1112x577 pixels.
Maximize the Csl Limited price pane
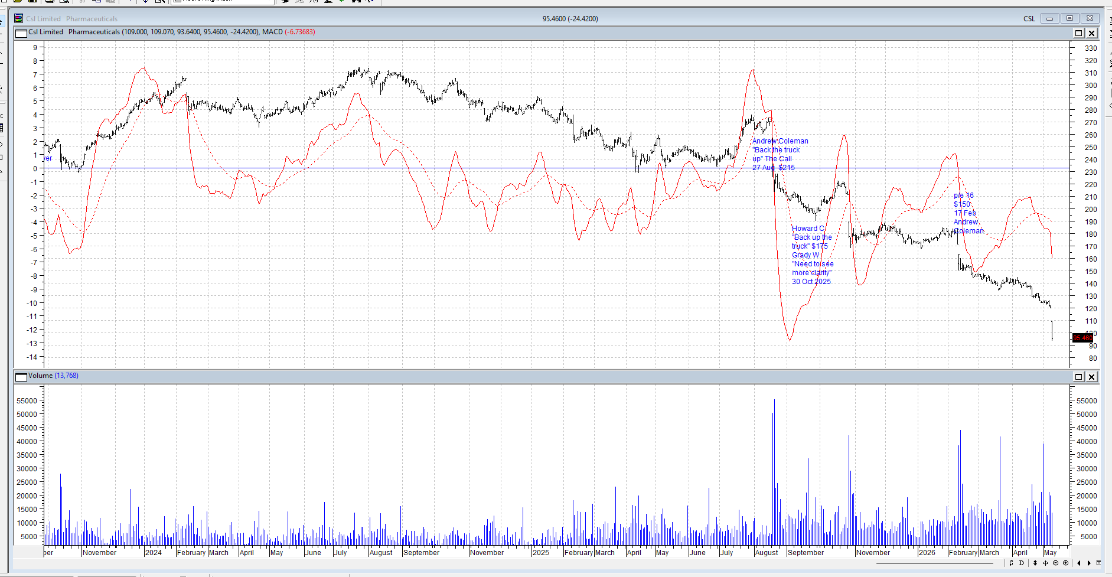point(1078,33)
